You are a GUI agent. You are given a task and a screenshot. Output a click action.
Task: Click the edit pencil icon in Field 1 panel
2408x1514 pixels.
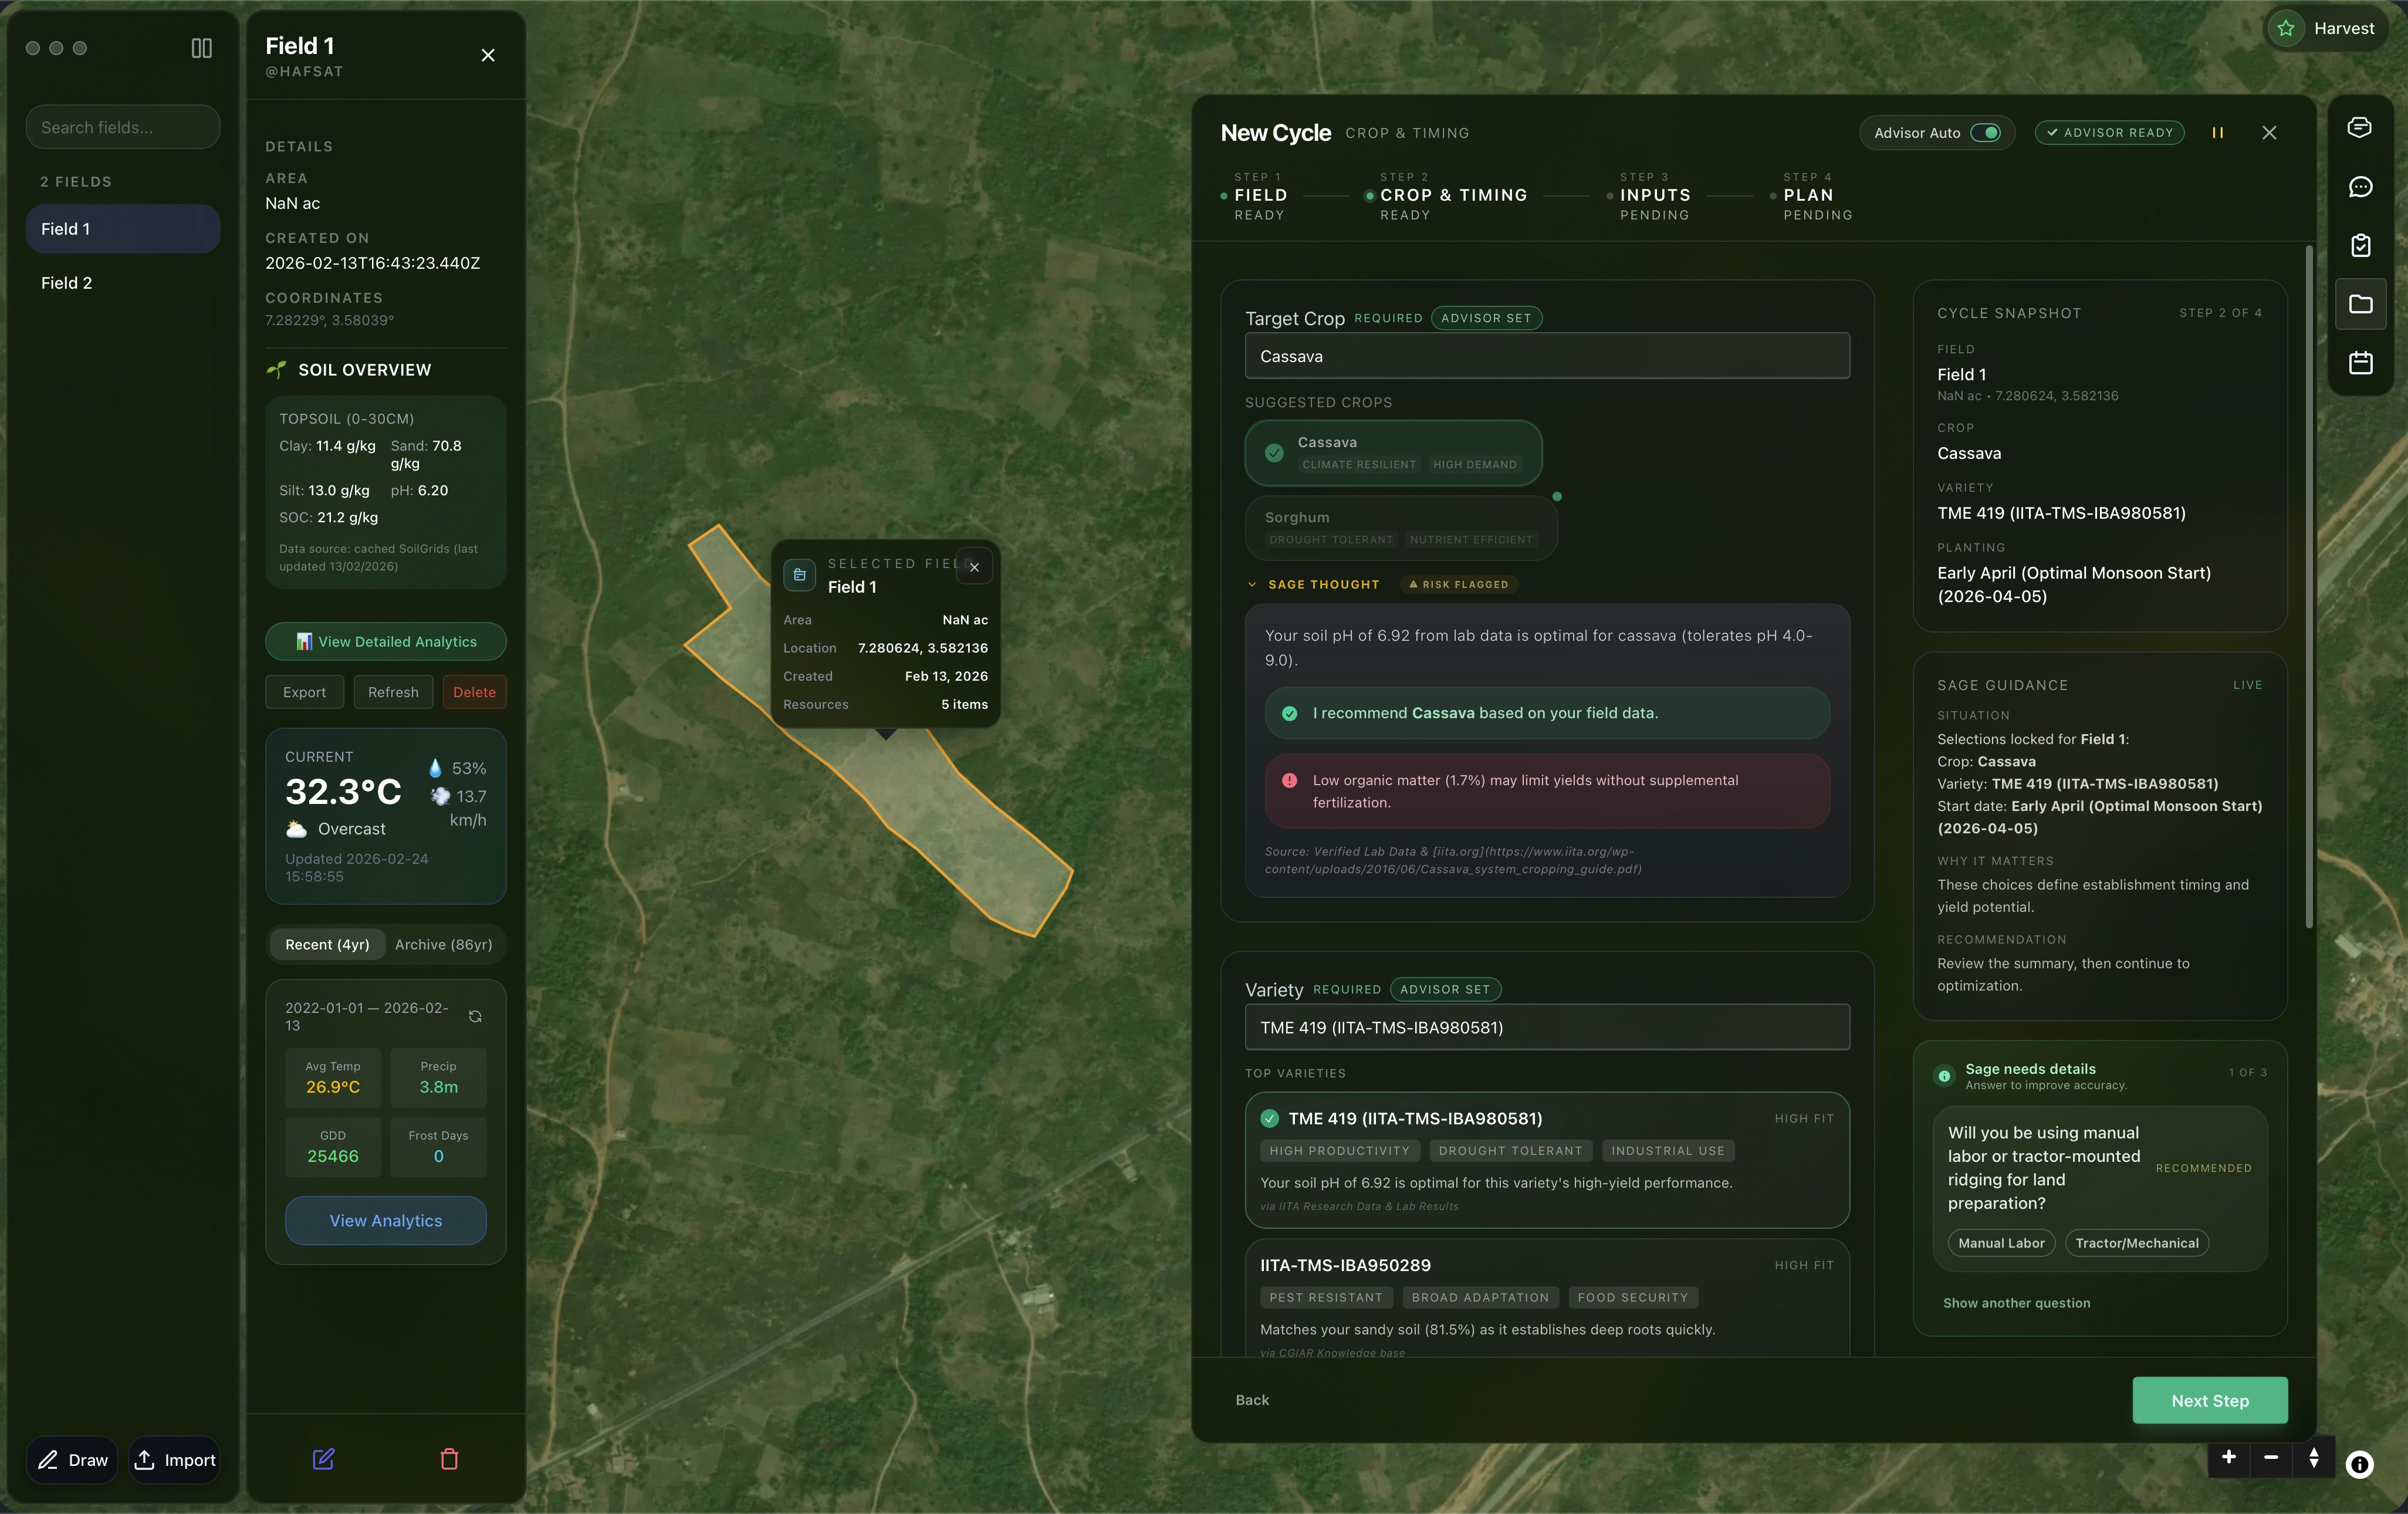click(x=323, y=1459)
